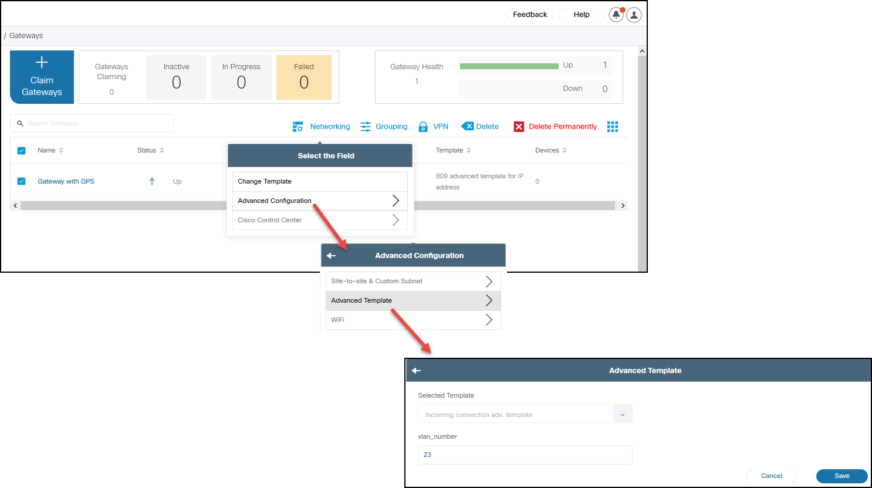Click the Networking settings icon
Screen dimensions: 872x488
(298, 127)
